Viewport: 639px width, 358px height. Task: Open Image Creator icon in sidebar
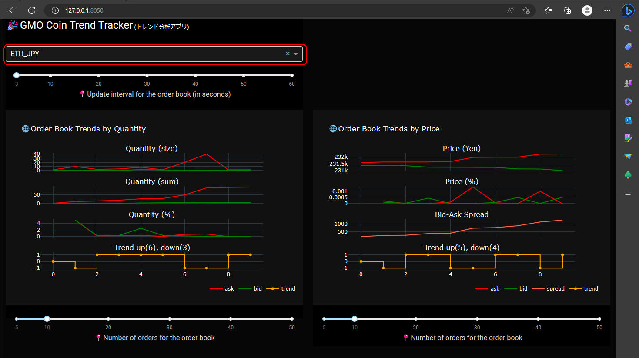pyautogui.click(x=628, y=138)
